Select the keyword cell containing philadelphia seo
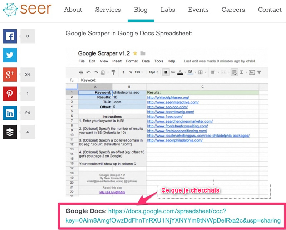The image size is (286, 230). coord(129,93)
